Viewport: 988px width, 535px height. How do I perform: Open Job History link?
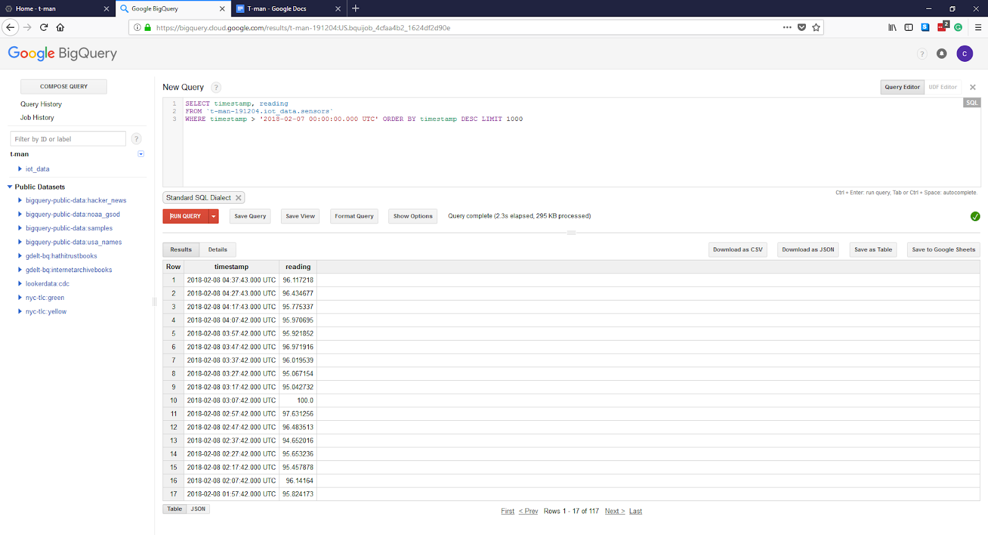(x=37, y=117)
